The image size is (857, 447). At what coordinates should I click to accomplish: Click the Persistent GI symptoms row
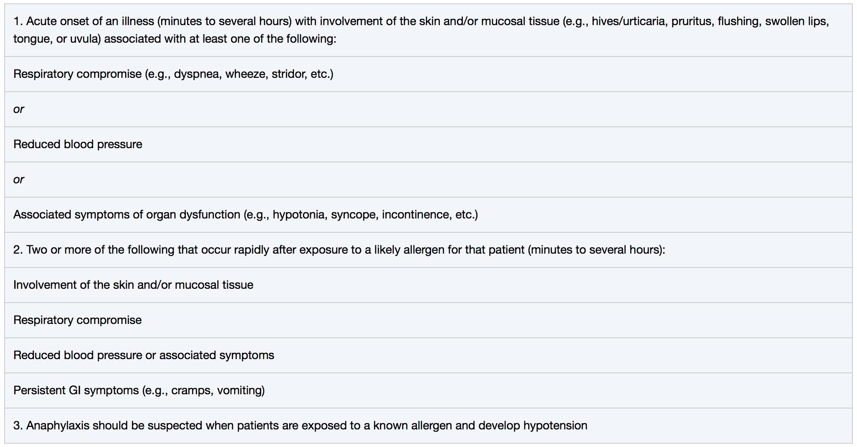pyautogui.click(x=139, y=390)
